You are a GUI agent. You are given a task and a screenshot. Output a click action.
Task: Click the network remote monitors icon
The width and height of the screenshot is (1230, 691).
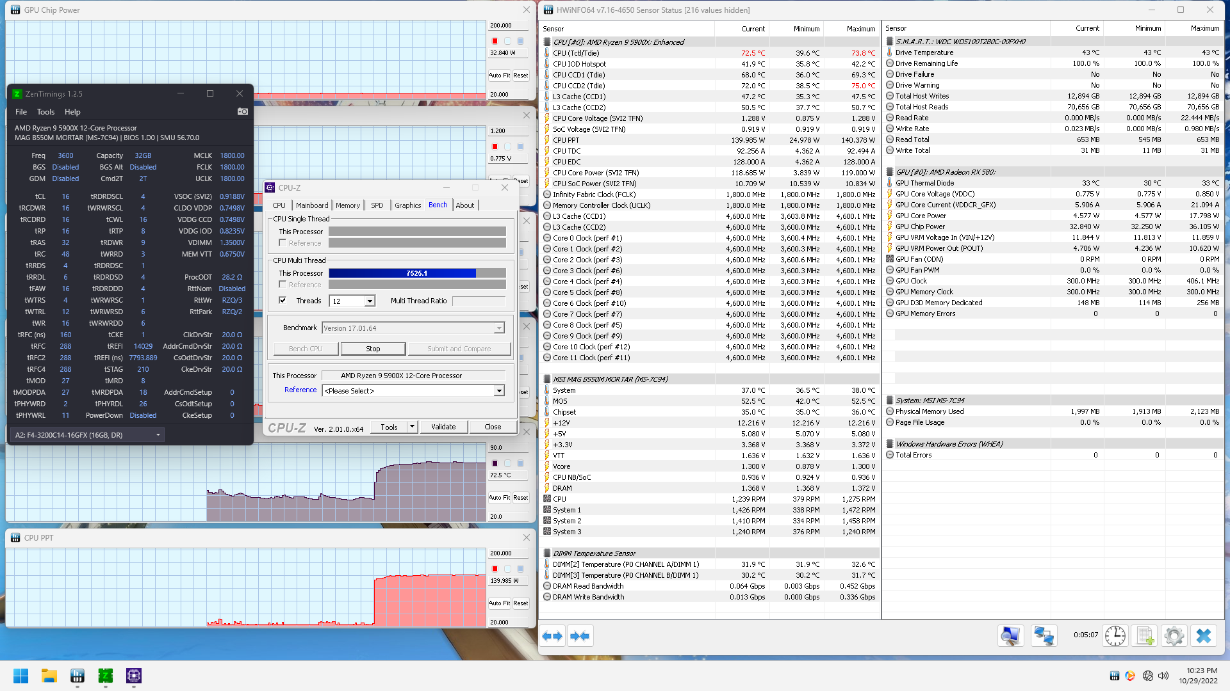[x=1044, y=636]
